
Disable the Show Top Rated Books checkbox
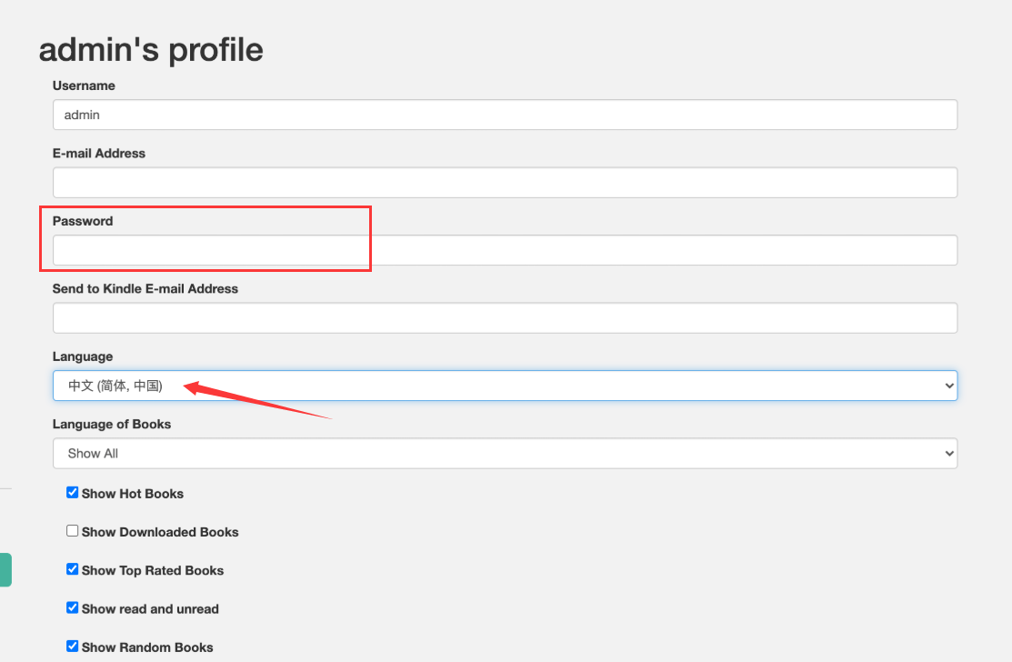point(73,569)
